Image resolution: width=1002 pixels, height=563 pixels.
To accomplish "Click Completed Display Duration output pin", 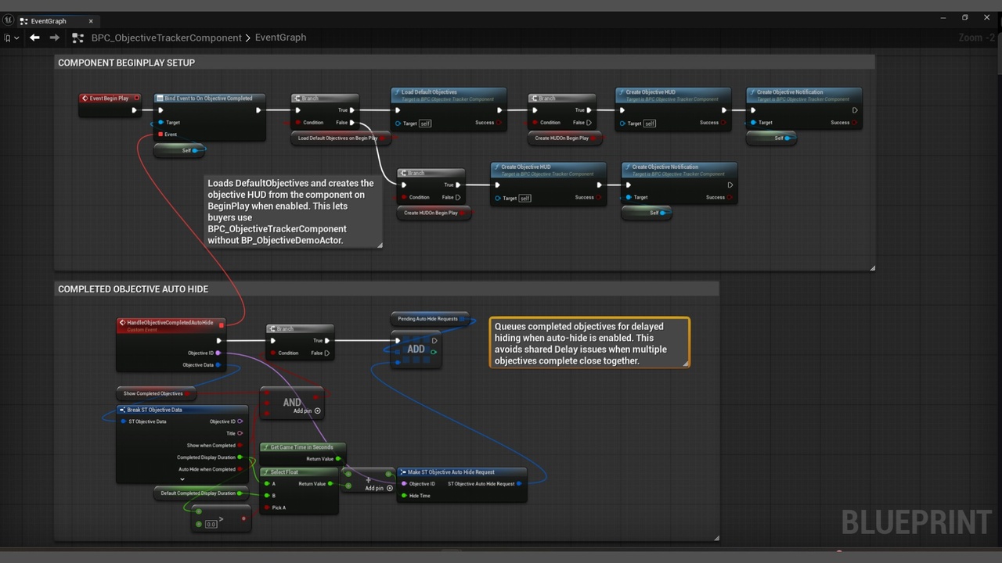I will [240, 457].
